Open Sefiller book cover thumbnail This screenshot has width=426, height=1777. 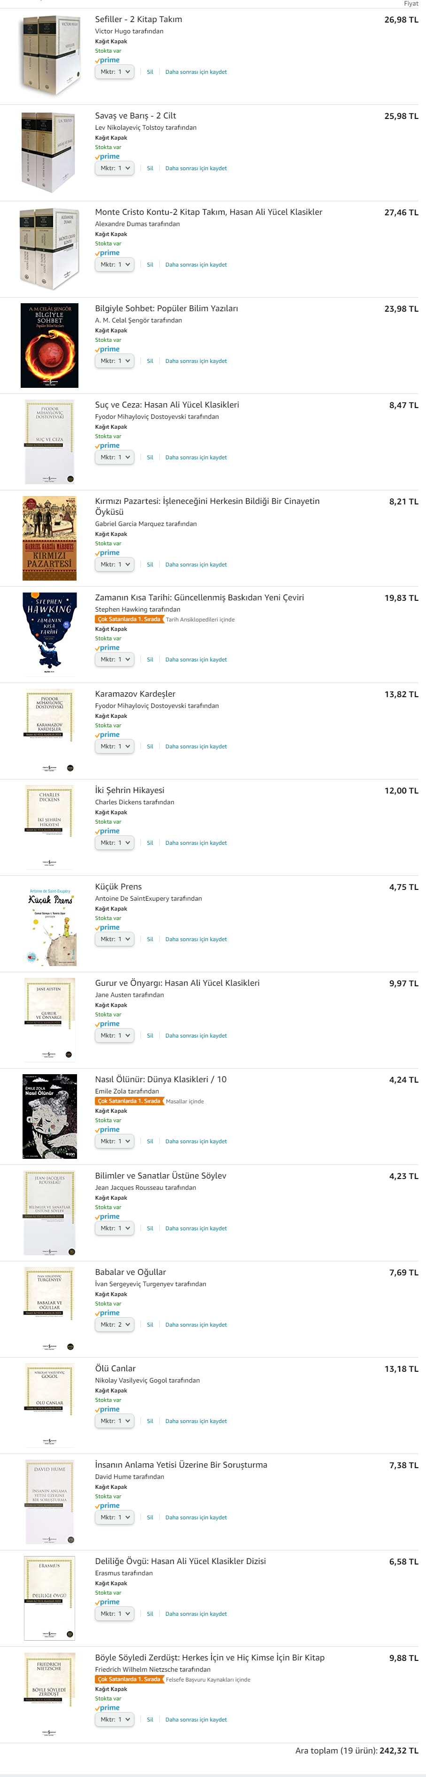point(50,56)
